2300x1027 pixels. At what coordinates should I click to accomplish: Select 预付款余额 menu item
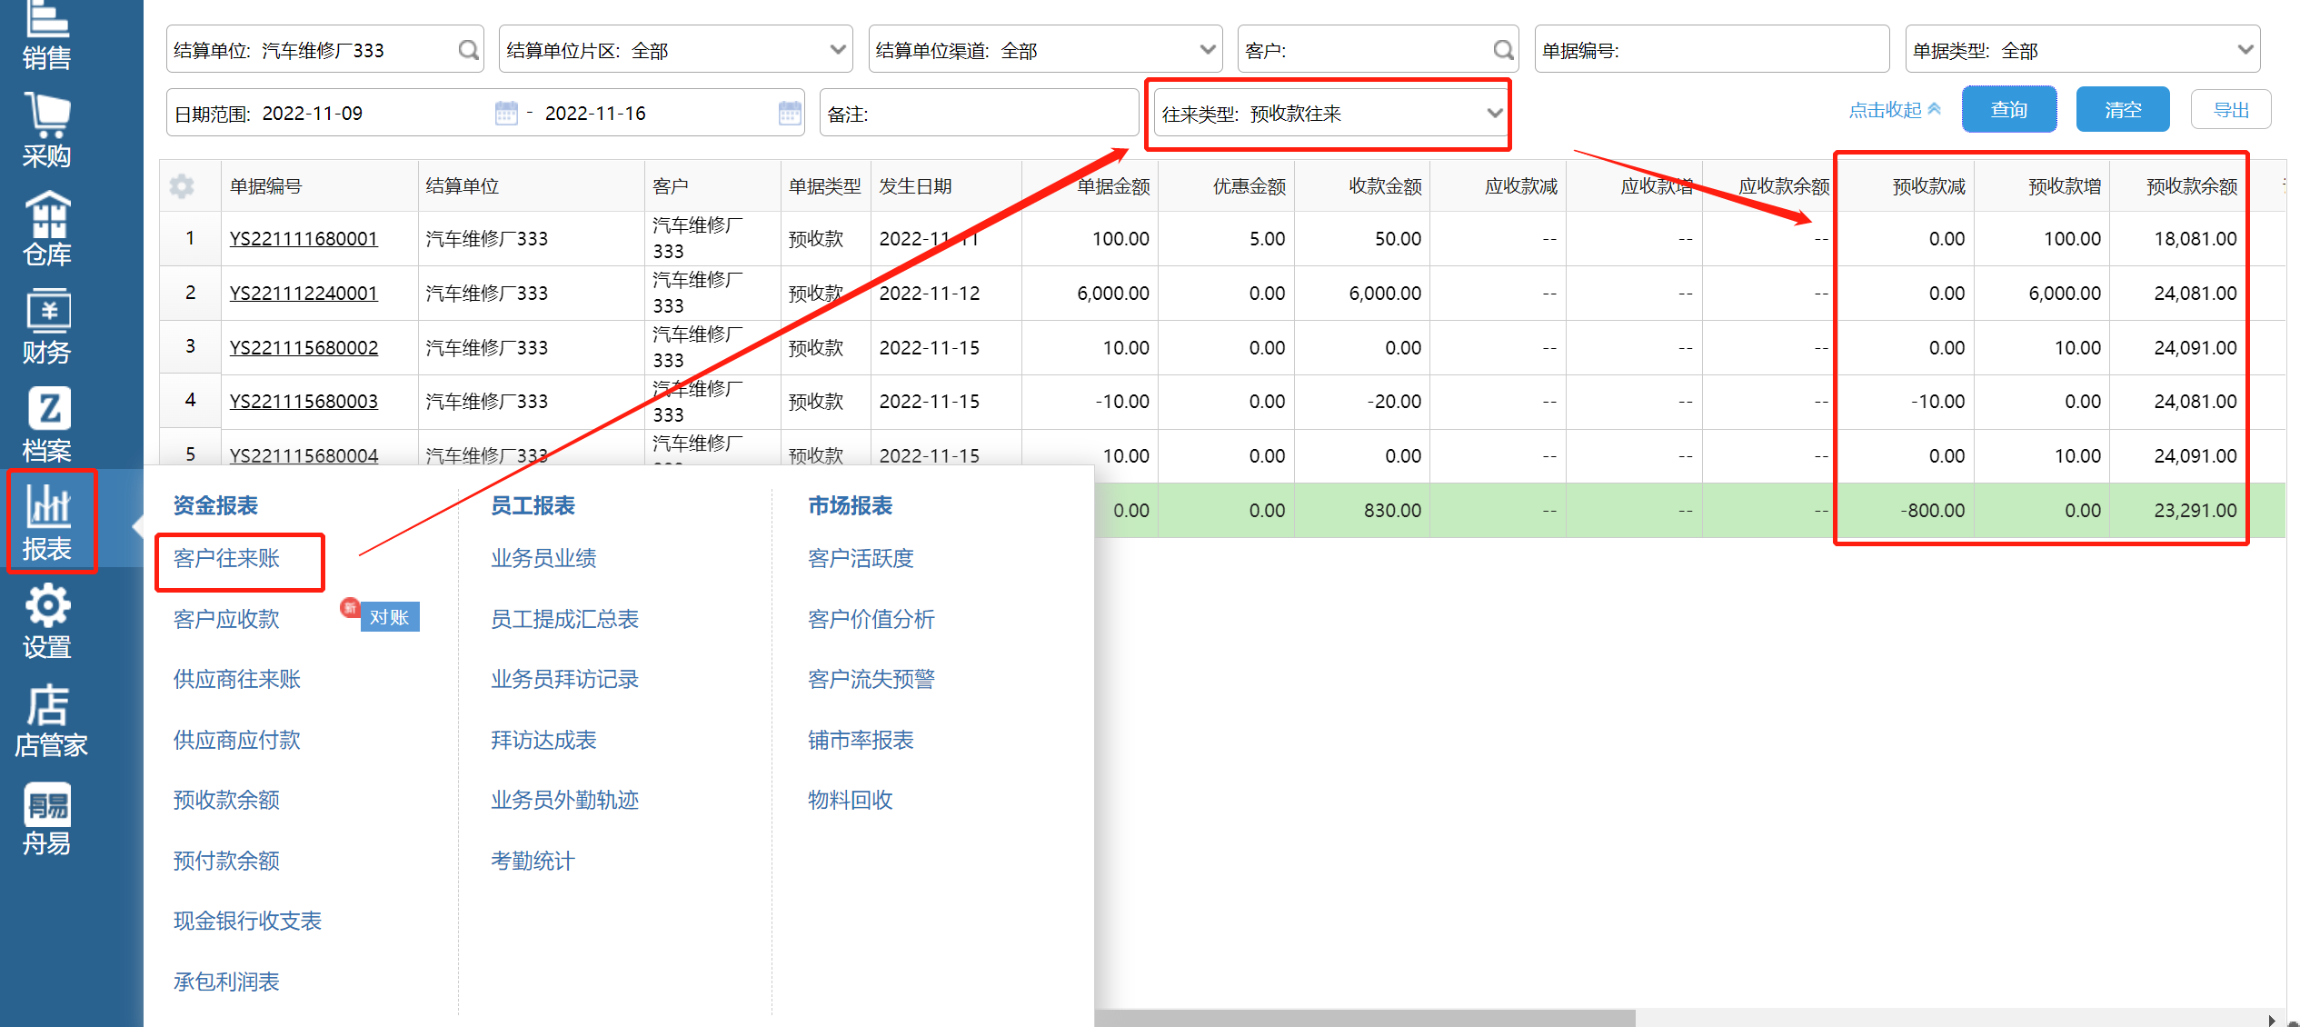point(226,861)
